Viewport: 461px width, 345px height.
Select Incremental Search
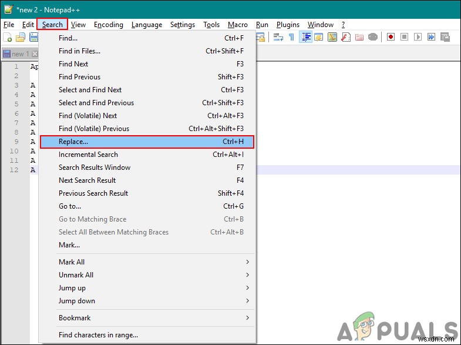click(x=147, y=155)
